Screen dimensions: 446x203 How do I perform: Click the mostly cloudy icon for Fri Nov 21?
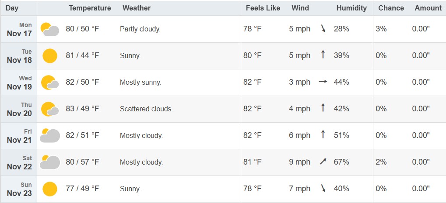click(x=50, y=136)
